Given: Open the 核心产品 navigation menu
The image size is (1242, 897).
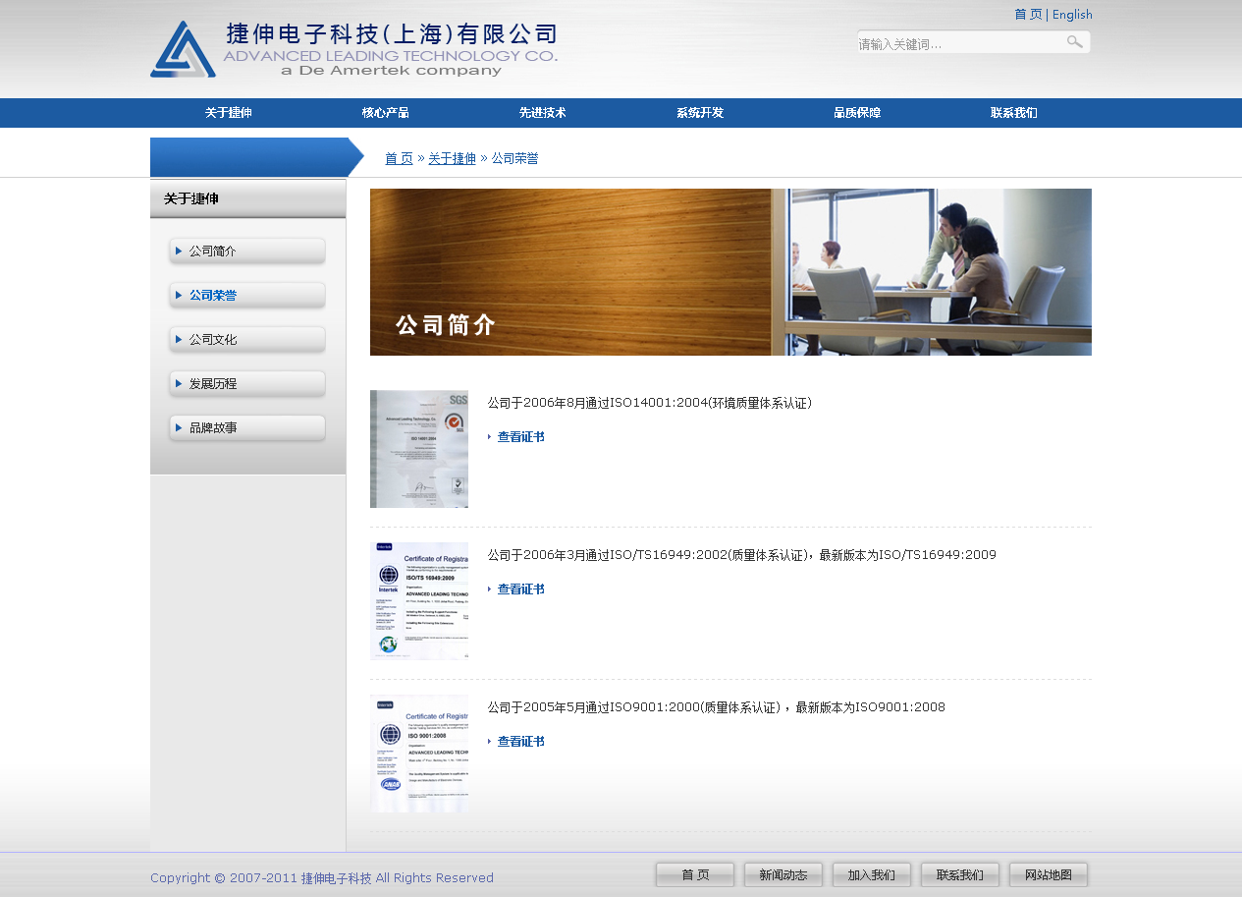Looking at the screenshot, I should tap(386, 113).
